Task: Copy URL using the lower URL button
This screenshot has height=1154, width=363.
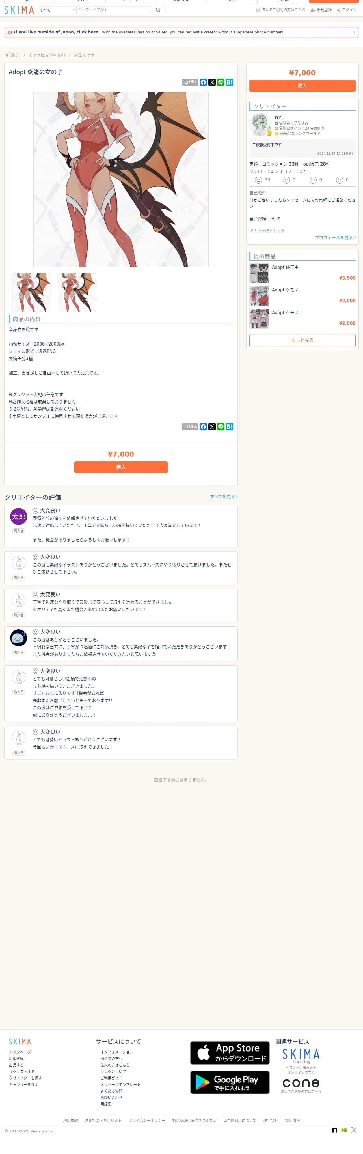Action: 190,426
